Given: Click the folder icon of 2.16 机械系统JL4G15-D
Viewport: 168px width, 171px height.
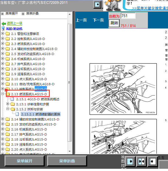Looking at the screenshot, I should [x=8, y=129].
